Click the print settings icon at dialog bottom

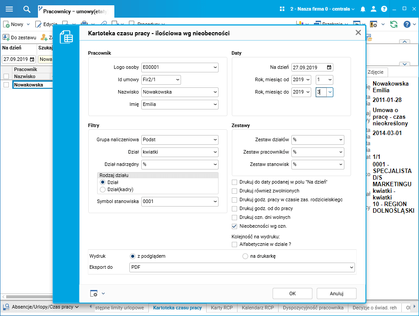(94, 293)
